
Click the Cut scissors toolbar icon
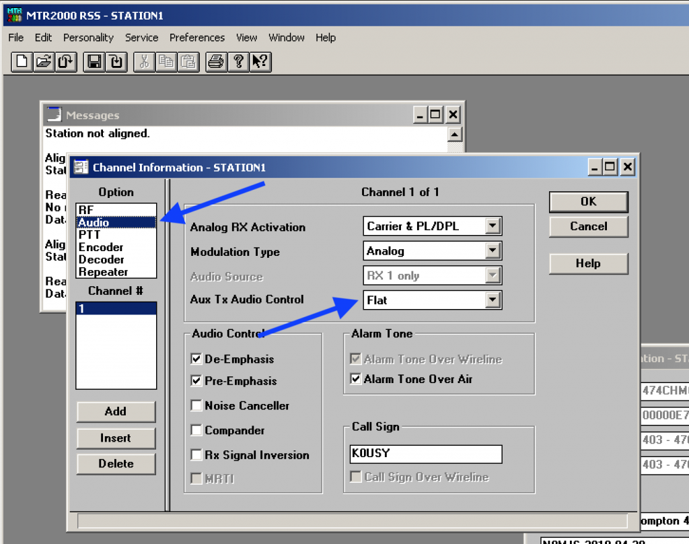(144, 61)
